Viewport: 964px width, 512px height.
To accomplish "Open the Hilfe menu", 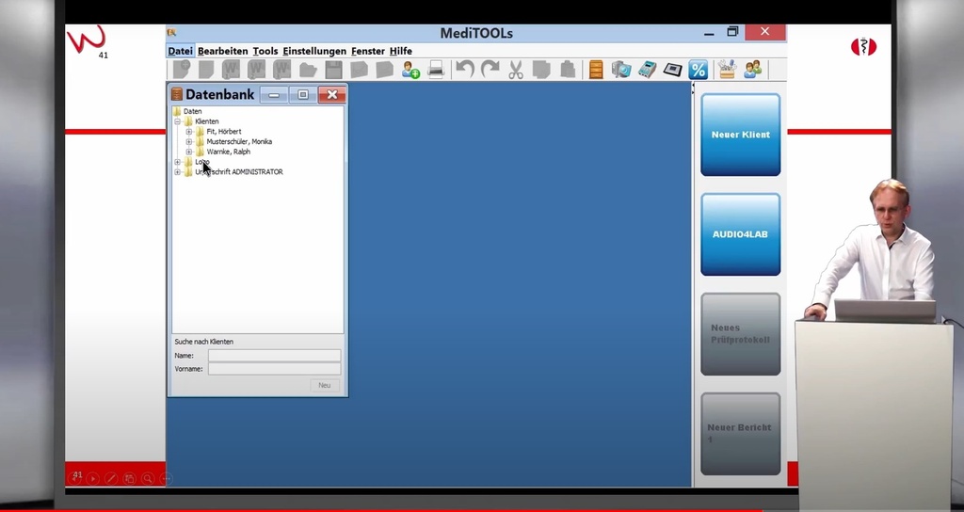I will pos(401,51).
